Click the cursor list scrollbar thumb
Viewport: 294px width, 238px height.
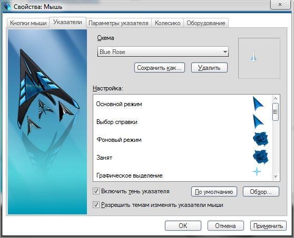276,112
